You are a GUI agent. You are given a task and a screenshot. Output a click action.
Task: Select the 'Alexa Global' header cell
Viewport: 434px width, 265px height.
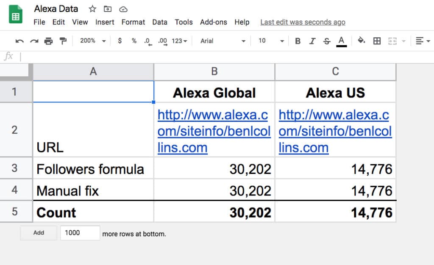click(x=214, y=92)
